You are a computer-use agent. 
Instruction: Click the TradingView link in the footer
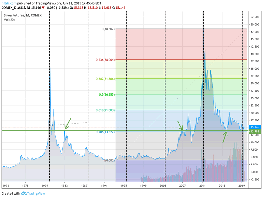pos(36,193)
